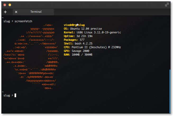The width and height of the screenshot is (173, 116).
Task: Click the 'bash 4.2.25' shell value
Action: click(x=84, y=43)
